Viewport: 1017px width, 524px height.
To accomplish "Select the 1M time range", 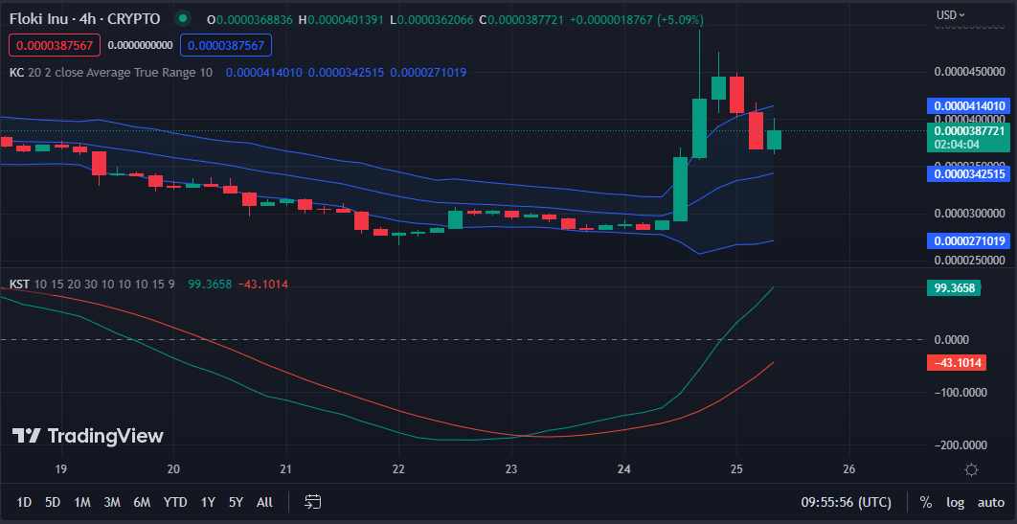I will (82, 502).
